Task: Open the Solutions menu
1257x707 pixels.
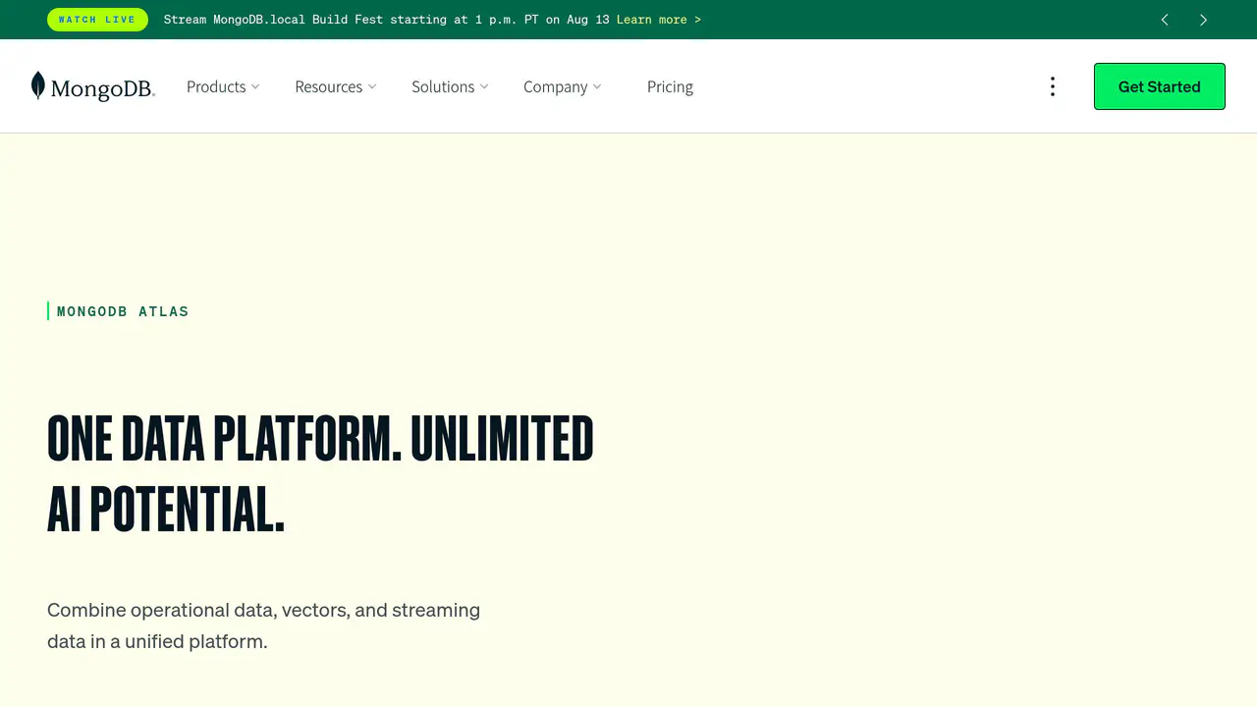Action: click(443, 86)
